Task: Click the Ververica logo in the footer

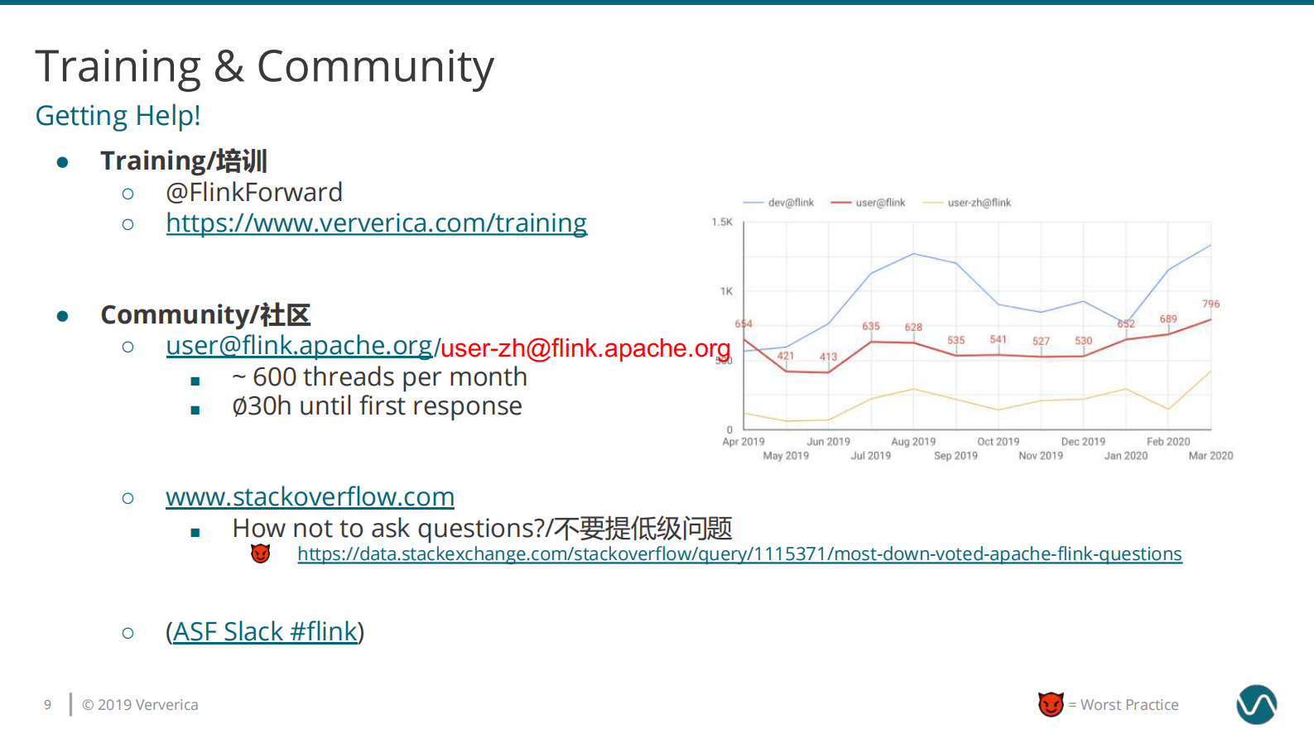Action: point(1256,705)
